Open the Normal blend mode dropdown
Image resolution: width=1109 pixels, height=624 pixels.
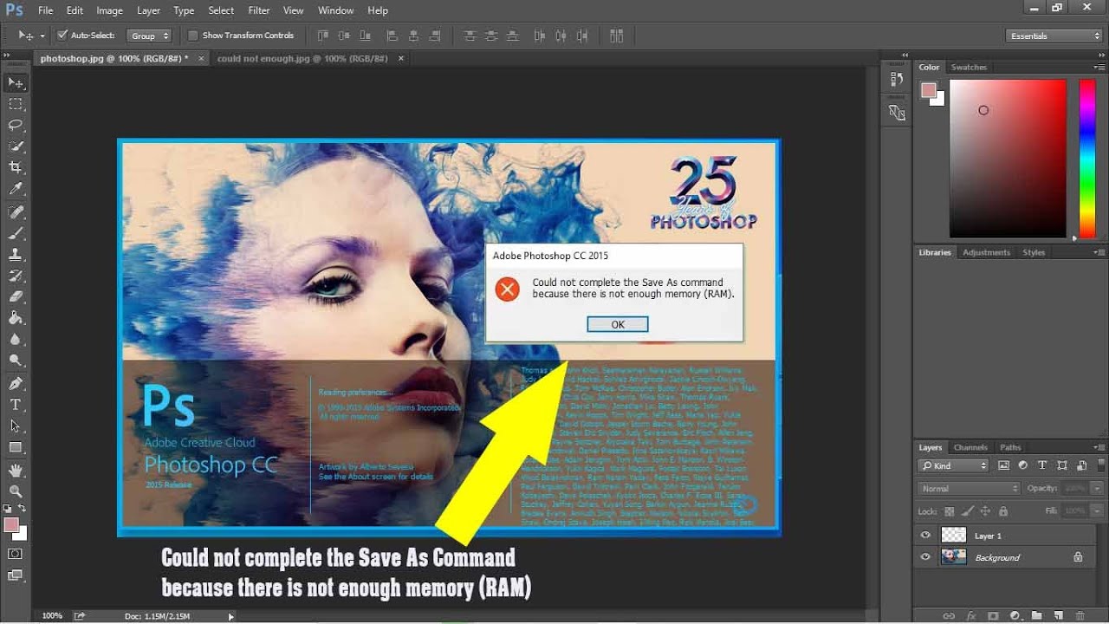click(x=970, y=489)
